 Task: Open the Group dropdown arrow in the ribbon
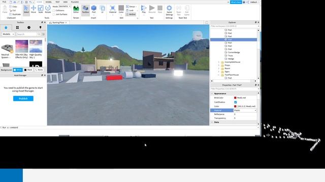[x=137, y=7]
